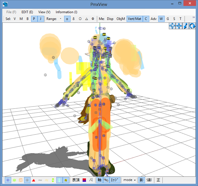Click the diagonal arrow zoom view control
Screen dimensions: 198x186
pyautogui.click(x=186, y=26)
